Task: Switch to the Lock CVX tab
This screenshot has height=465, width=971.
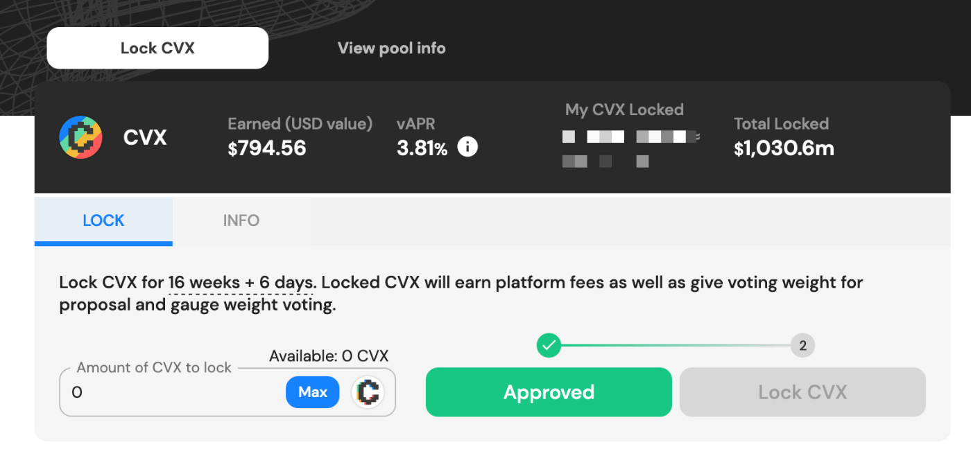Action: coord(157,48)
